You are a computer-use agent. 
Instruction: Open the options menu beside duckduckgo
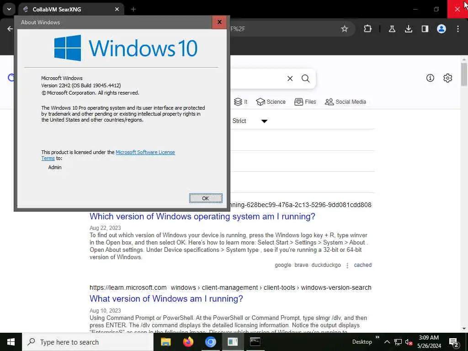point(347,266)
